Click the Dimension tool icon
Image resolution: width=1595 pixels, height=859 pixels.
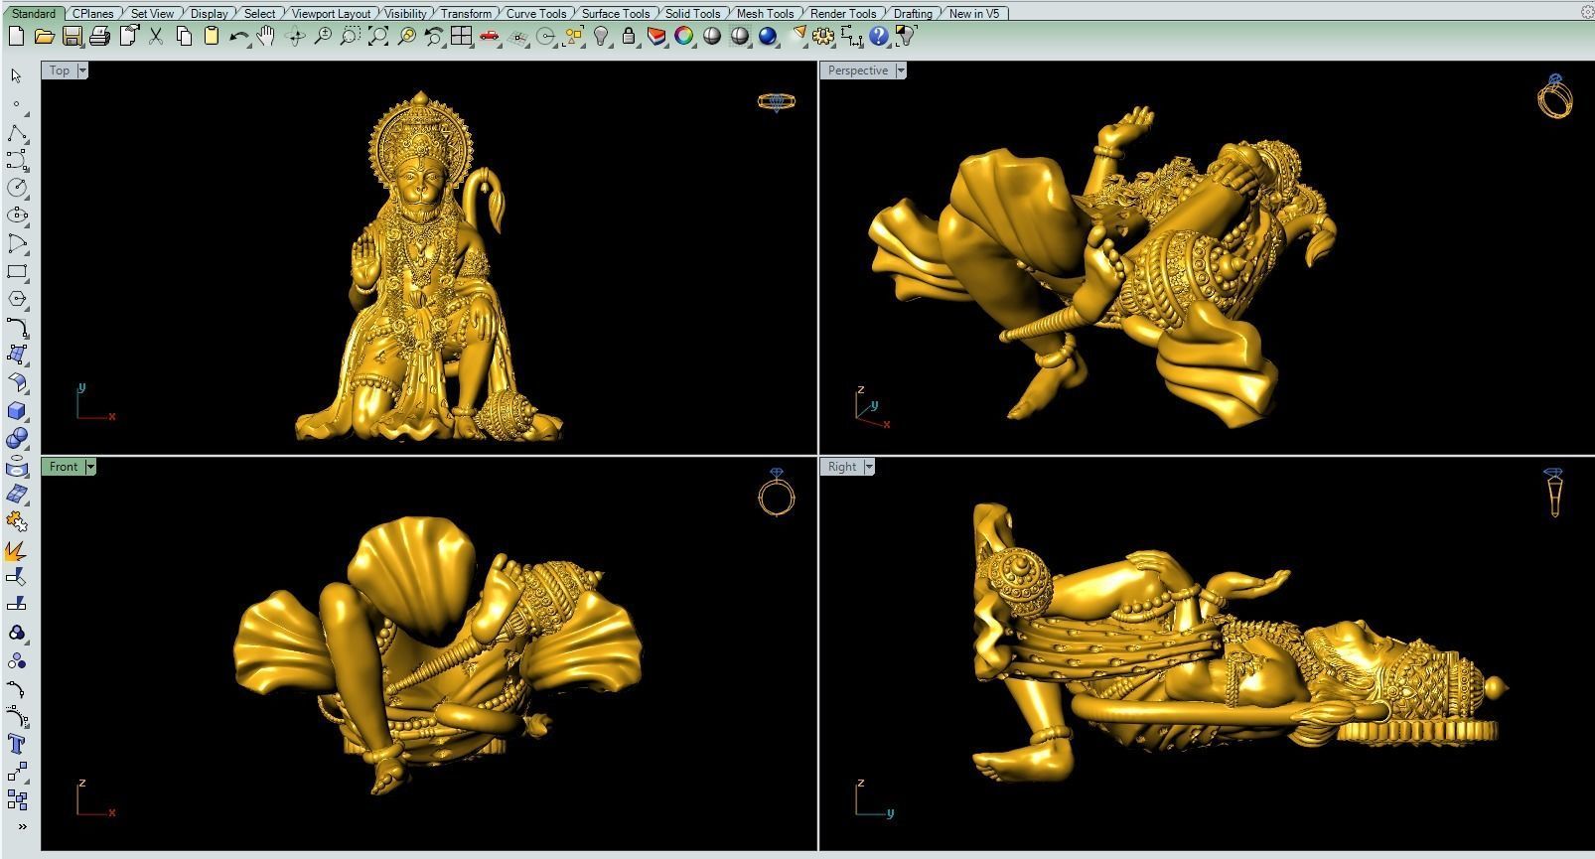[x=851, y=36]
